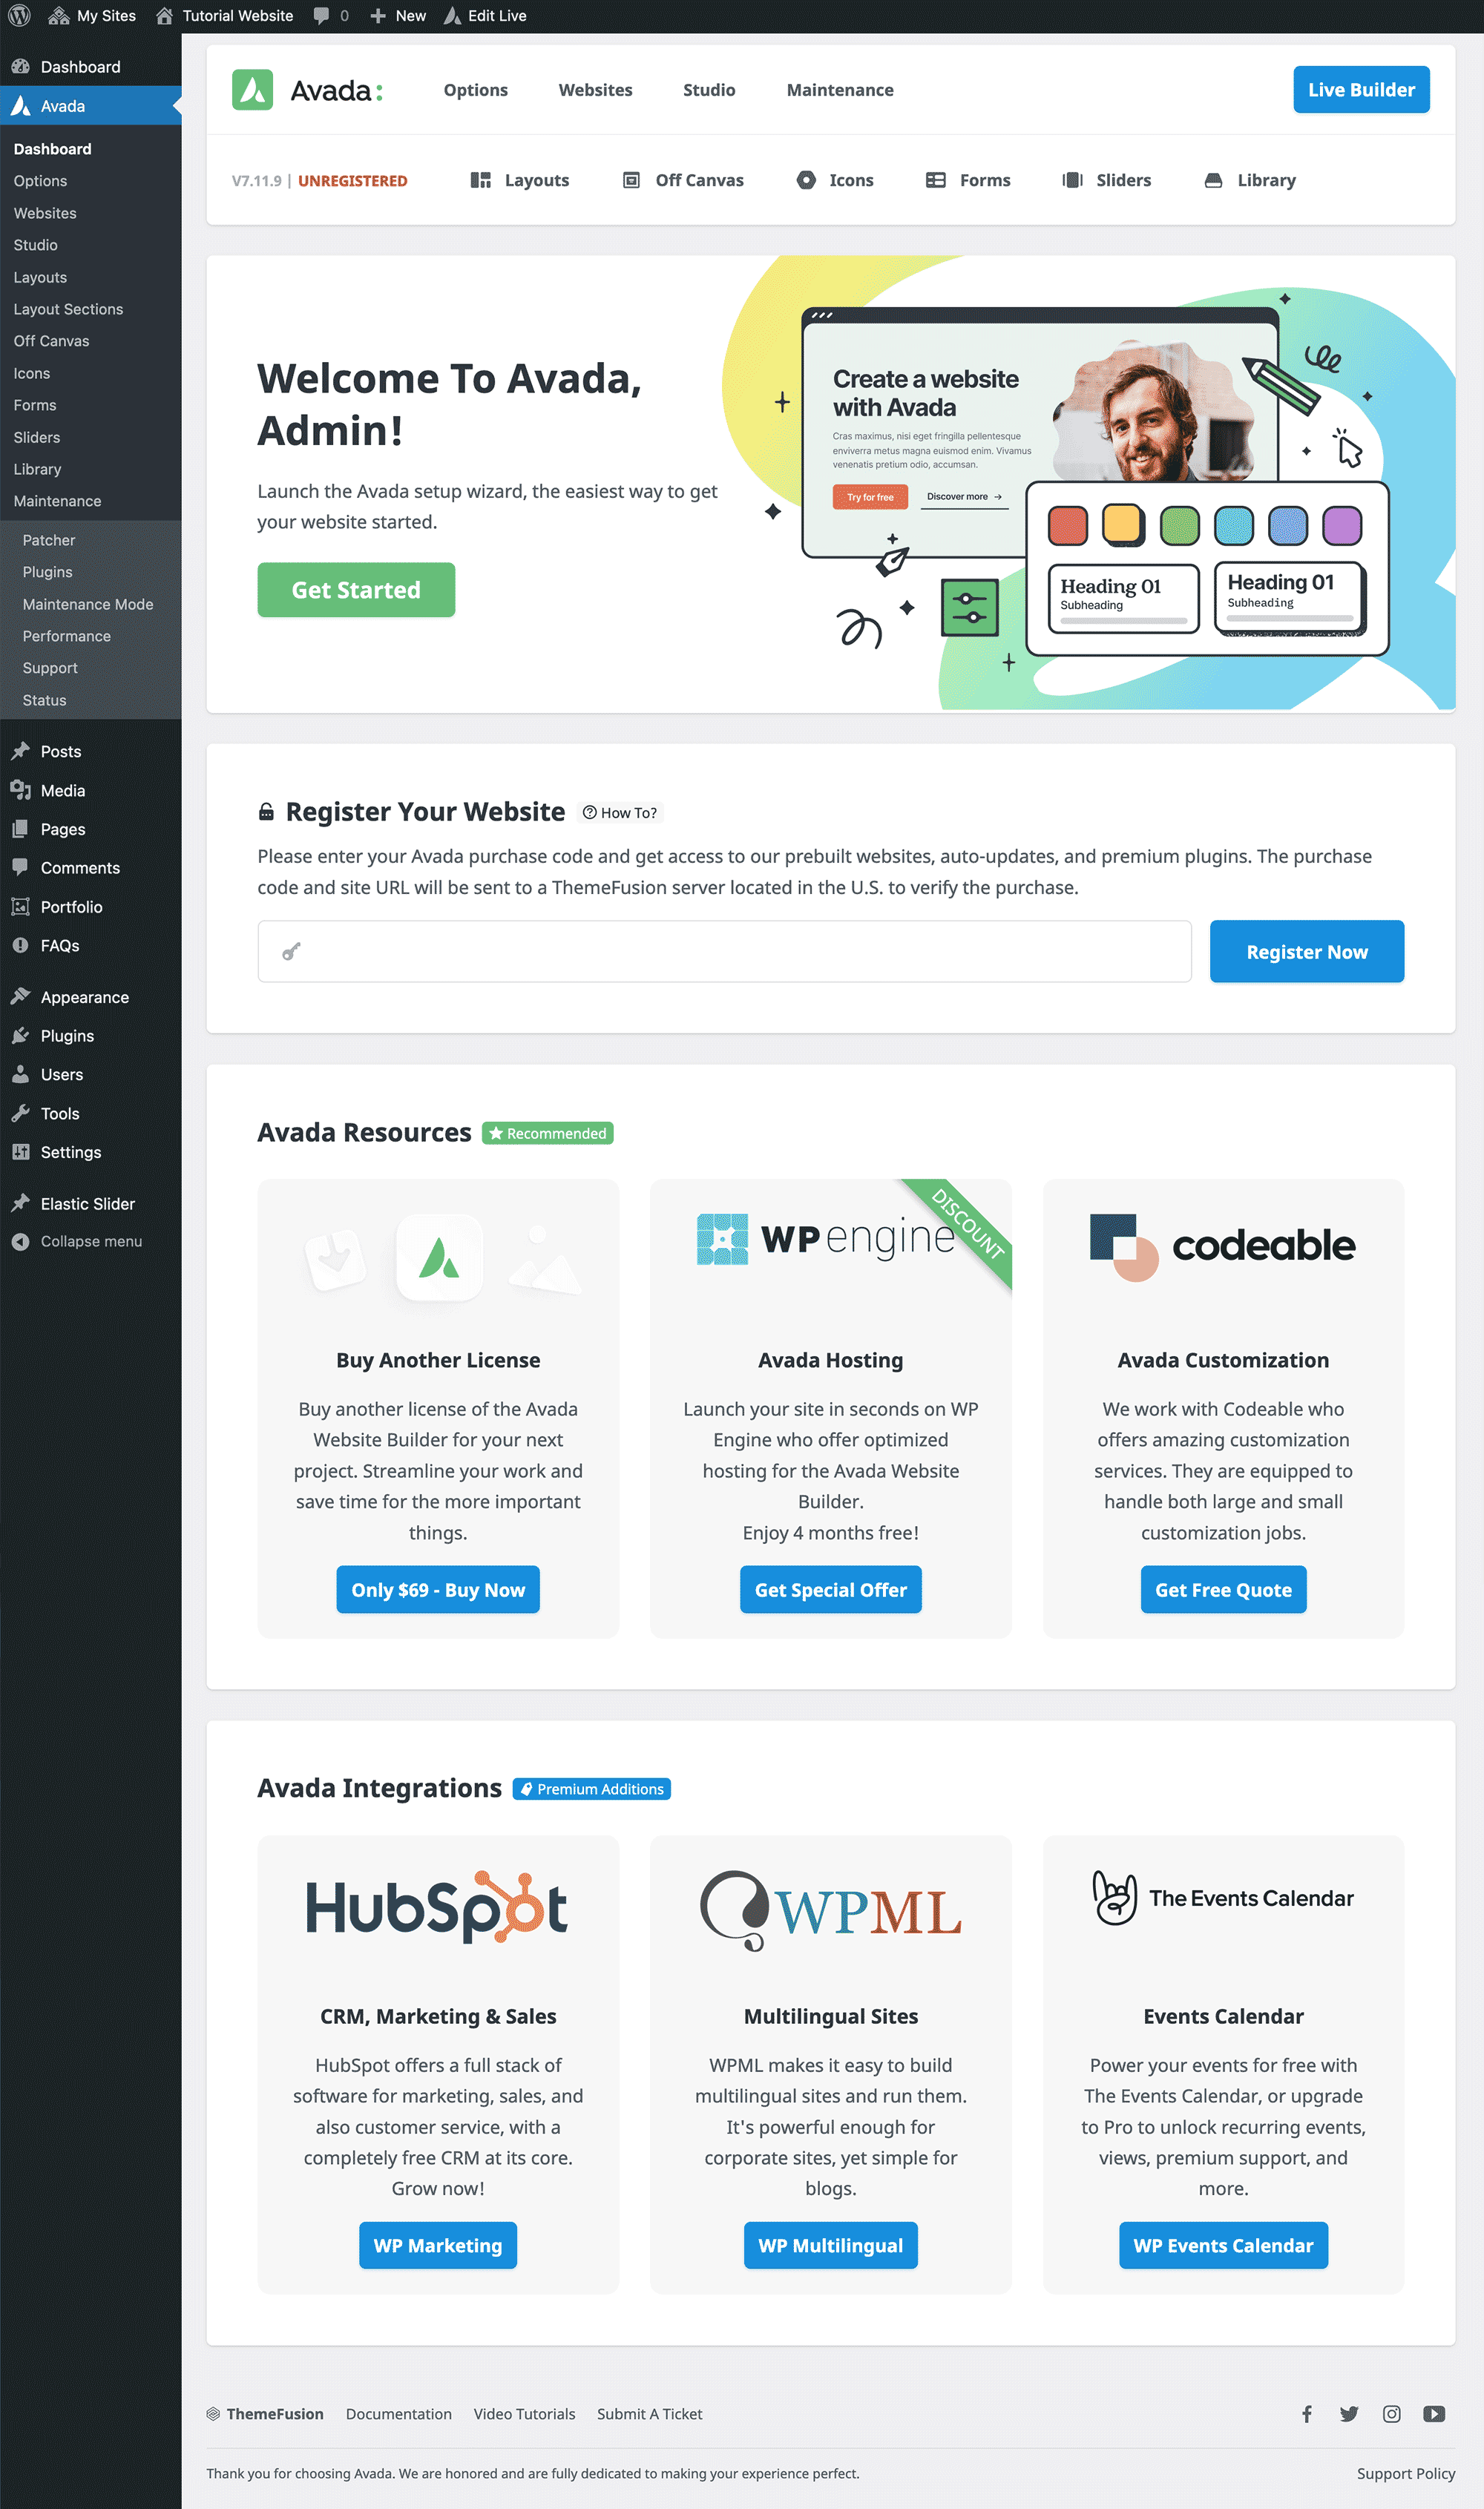The height and width of the screenshot is (2509, 1484).
Task: Launch the Live Builder
Action: point(1361,90)
